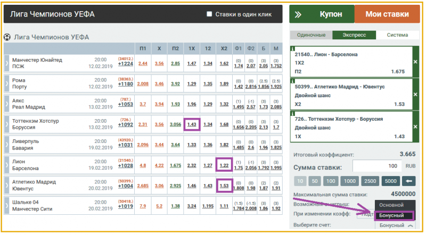Viewport: 426px width, 235px height.
Task: Select over total odds 2.13 for Тоттенхэм
Action: (x=264, y=127)
